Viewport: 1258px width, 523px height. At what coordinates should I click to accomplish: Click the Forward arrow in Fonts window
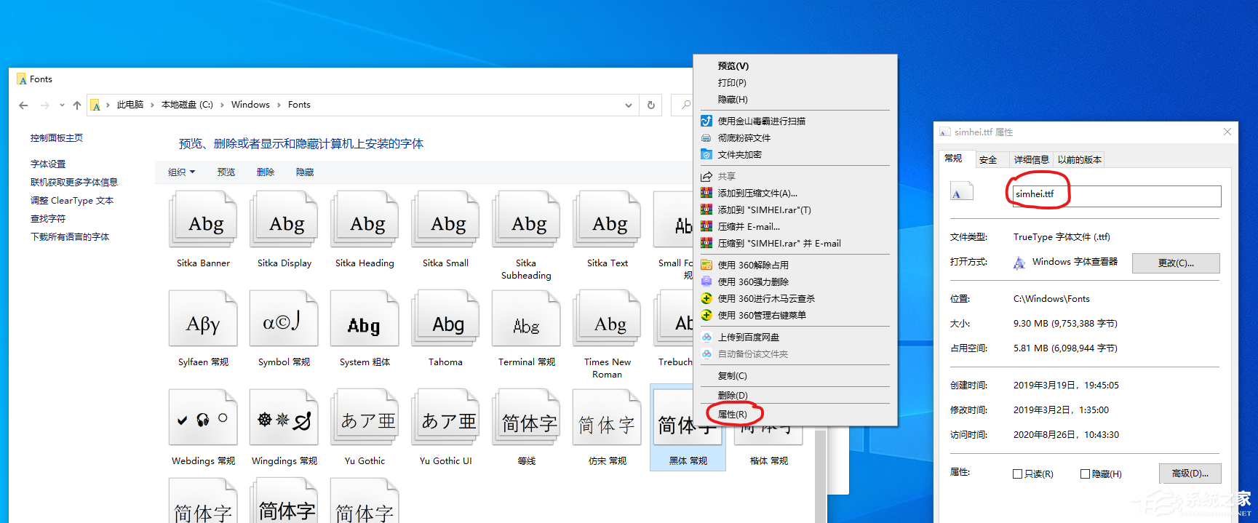tap(45, 105)
